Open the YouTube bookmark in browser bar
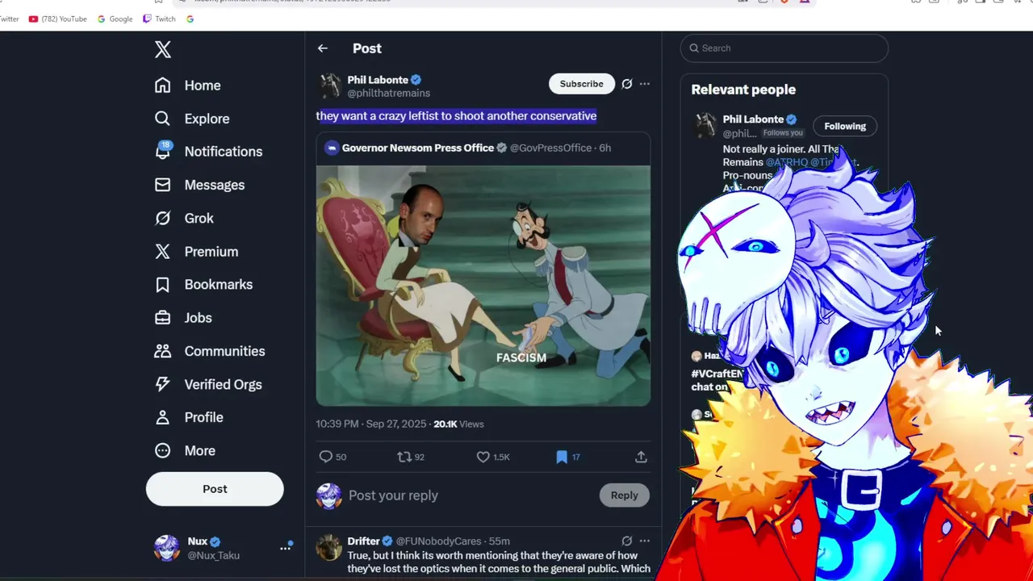The height and width of the screenshot is (581, 1033). [x=57, y=19]
